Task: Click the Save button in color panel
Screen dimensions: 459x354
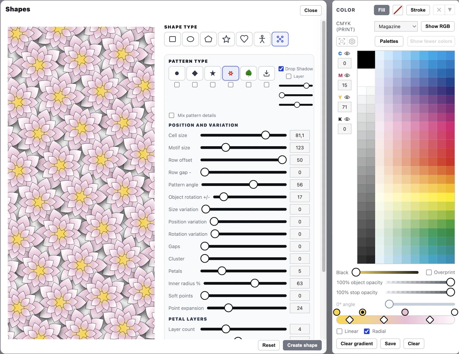Action: pyautogui.click(x=390, y=343)
